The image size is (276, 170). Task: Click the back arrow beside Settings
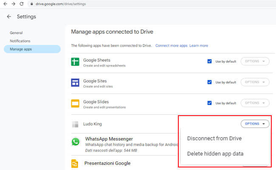(9, 17)
